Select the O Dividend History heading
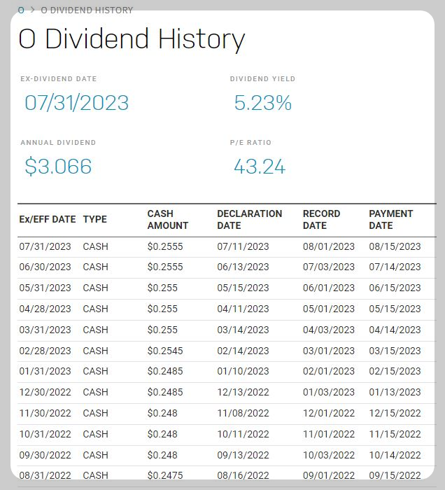 (132, 38)
